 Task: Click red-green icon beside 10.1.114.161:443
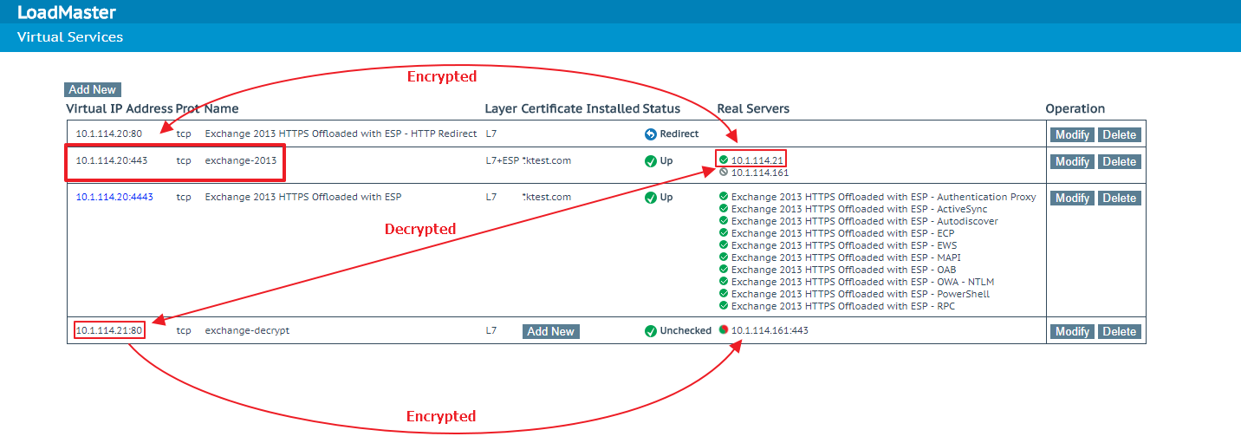(x=724, y=330)
